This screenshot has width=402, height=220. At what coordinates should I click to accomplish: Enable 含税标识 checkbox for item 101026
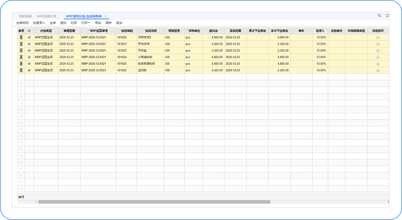coord(378,70)
